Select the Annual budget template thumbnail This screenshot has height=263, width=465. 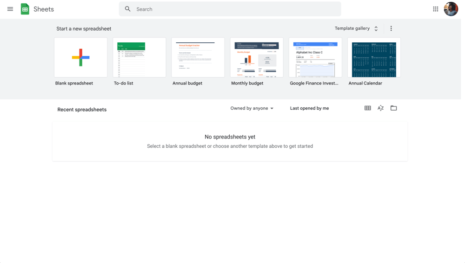tap(198, 58)
